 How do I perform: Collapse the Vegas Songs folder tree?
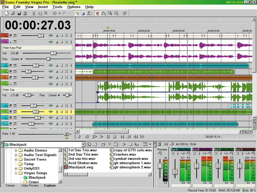pyautogui.click(x=16, y=173)
